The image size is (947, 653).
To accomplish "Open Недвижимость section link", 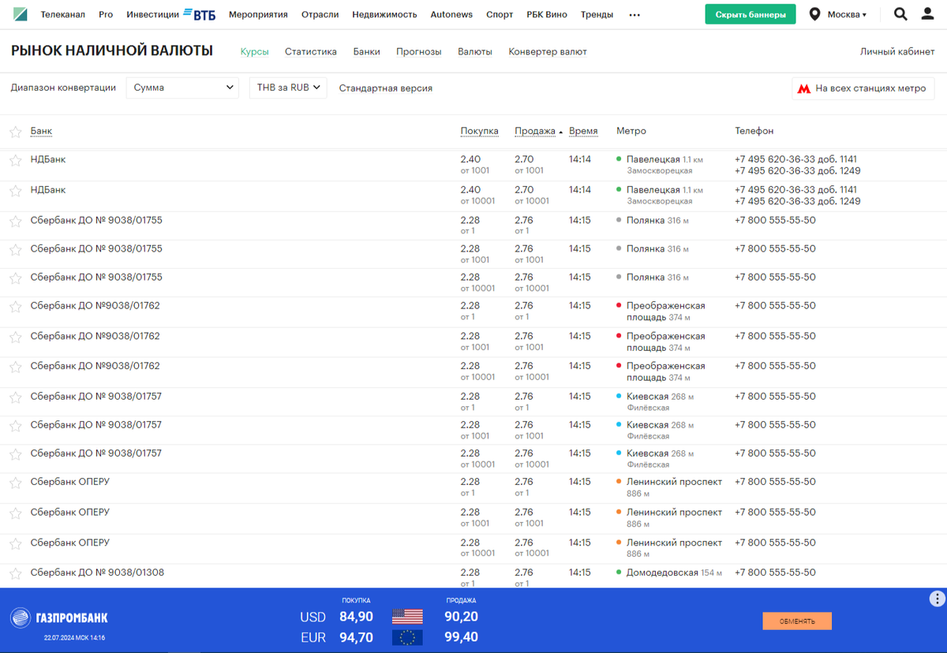I will (384, 14).
